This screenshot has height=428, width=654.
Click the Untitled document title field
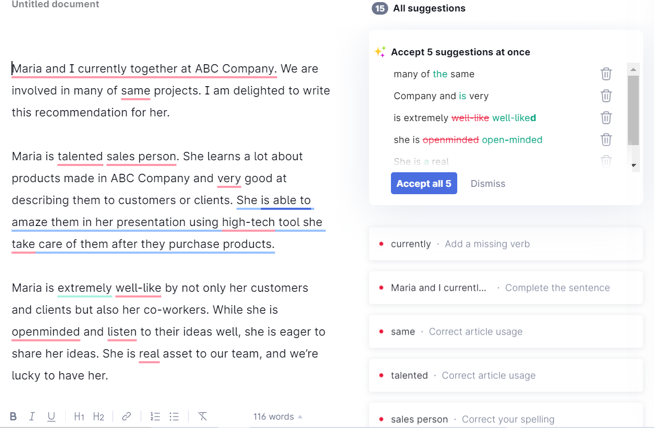click(x=55, y=4)
